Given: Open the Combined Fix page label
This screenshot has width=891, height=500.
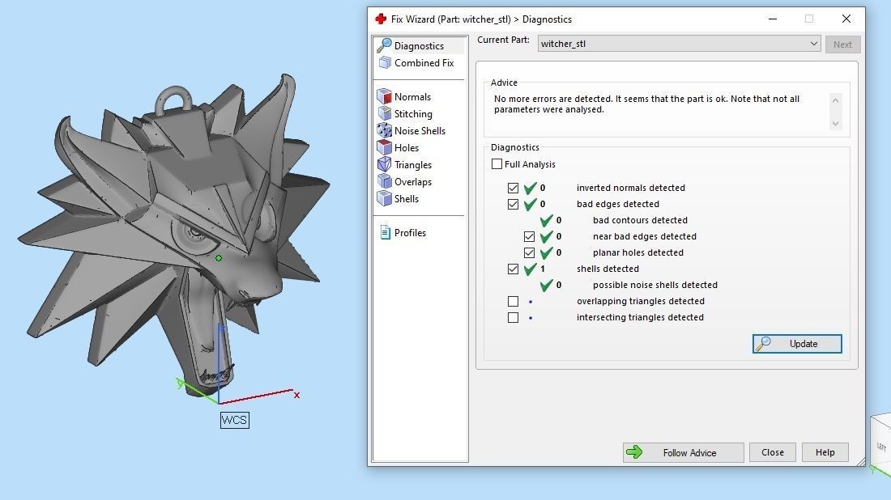Looking at the screenshot, I should [x=424, y=63].
